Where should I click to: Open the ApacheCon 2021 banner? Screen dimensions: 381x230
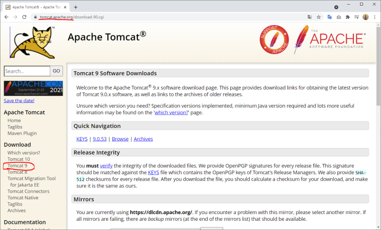pos(33,88)
